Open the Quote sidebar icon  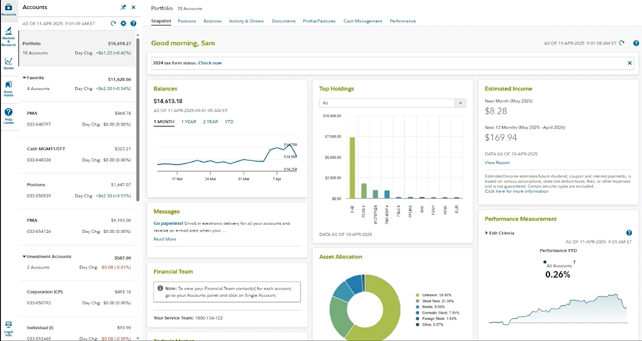[x=9, y=63]
